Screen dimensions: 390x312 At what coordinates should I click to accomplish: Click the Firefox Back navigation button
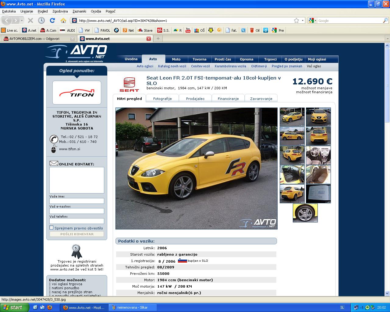tap(7, 20)
